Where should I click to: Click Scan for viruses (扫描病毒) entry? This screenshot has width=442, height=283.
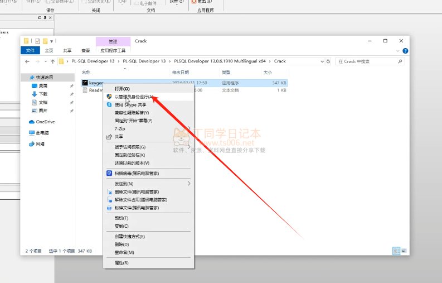pyautogui.click(x=149, y=174)
